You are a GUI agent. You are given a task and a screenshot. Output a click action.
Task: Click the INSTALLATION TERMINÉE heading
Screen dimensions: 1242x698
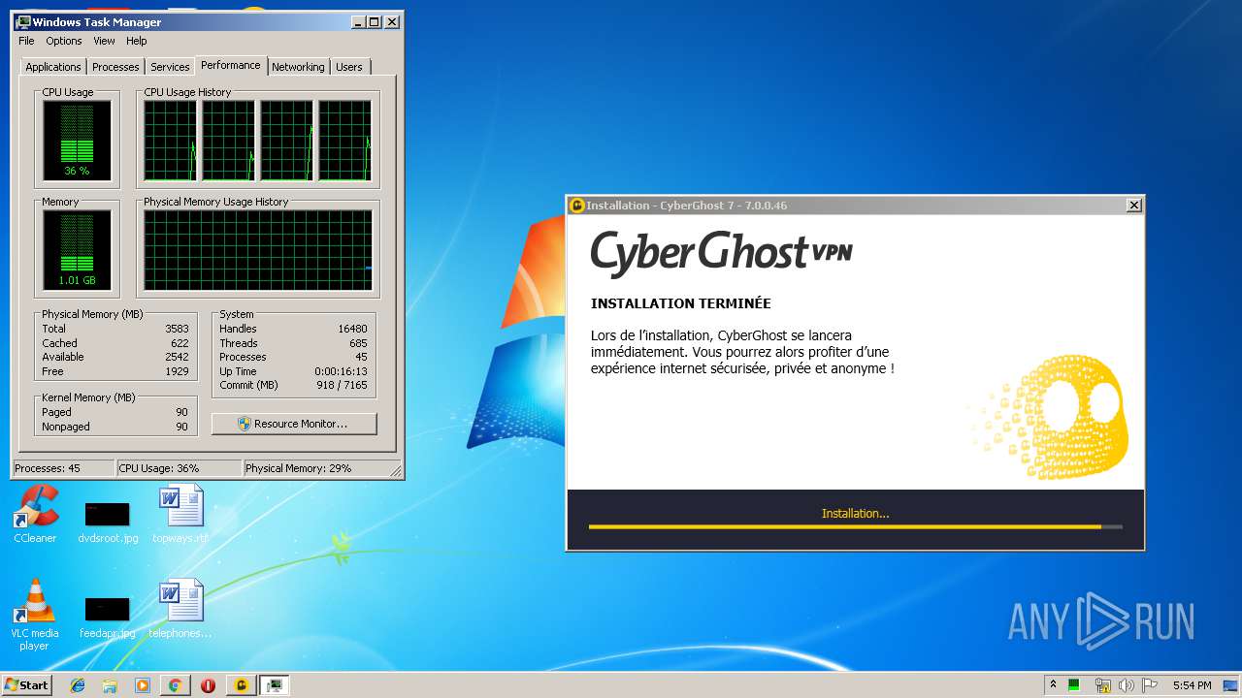point(681,303)
